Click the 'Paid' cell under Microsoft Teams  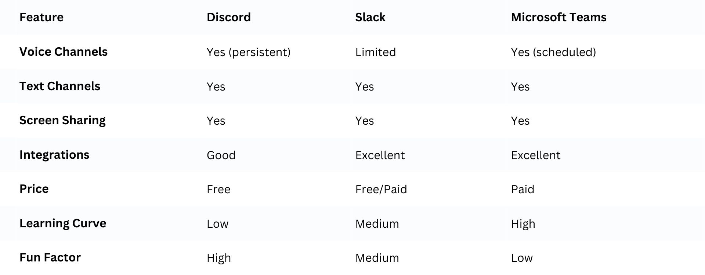pyautogui.click(x=523, y=189)
